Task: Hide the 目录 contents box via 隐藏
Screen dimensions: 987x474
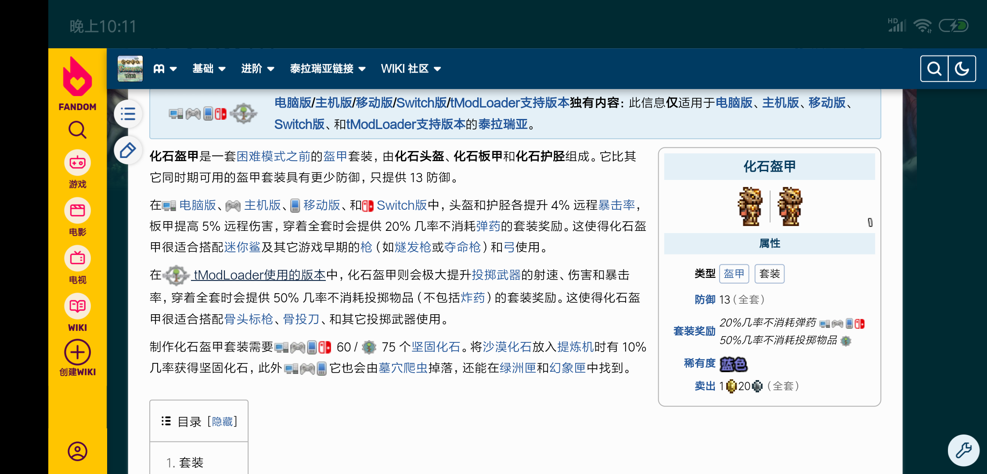Action: click(222, 422)
